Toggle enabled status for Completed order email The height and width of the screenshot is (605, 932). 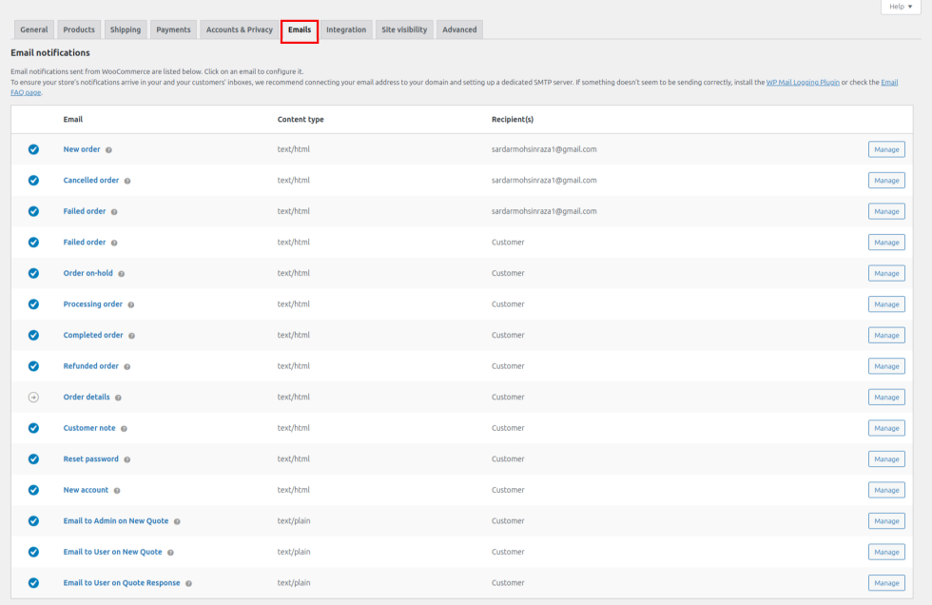[x=33, y=335]
